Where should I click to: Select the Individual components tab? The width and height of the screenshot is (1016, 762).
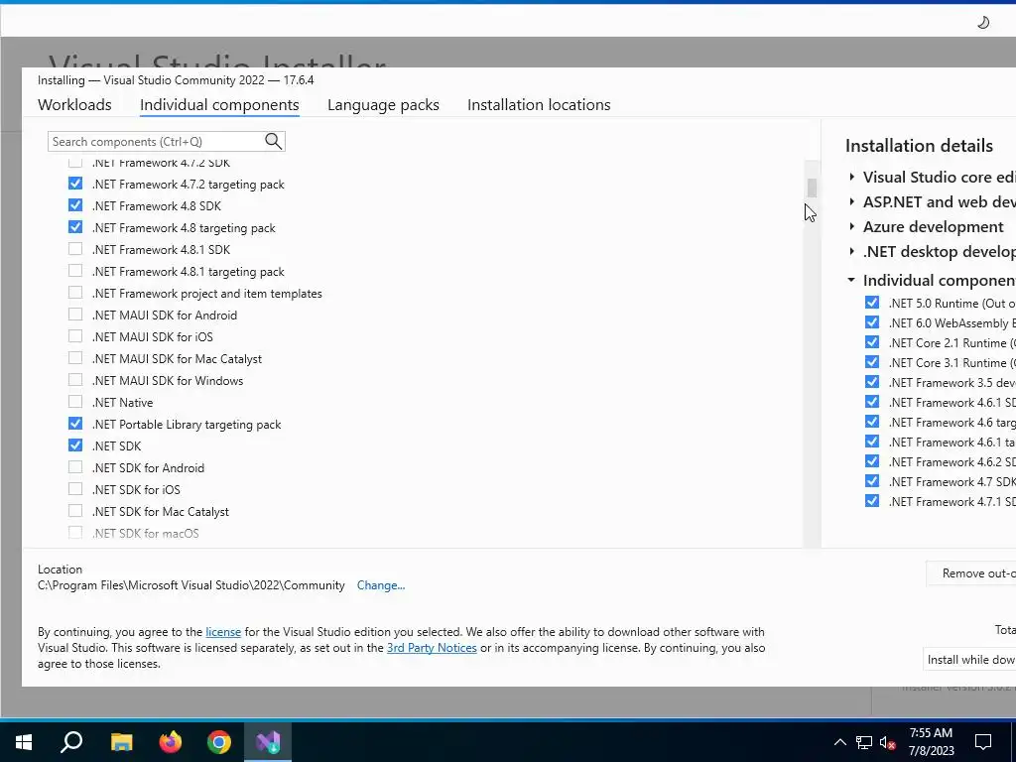point(219,105)
